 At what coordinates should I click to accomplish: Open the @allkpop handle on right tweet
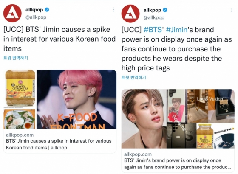[154, 17]
